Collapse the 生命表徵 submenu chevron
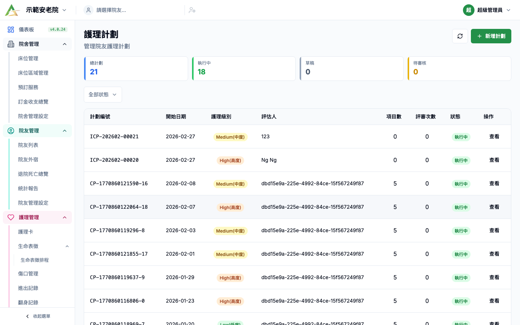The width and height of the screenshot is (520, 325). click(x=67, y=246)
